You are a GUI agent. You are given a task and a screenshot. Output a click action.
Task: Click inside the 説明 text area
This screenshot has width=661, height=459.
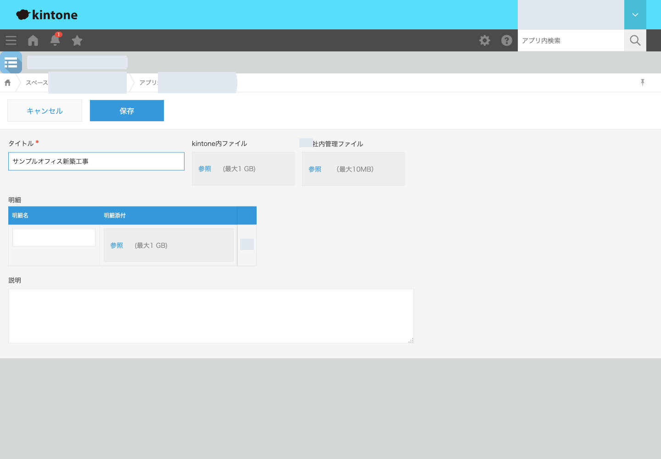[211, 316]
